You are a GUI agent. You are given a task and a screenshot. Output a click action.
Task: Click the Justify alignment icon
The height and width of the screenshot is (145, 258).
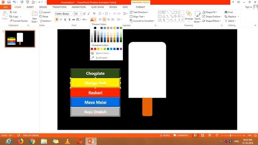tap(113, 19)
